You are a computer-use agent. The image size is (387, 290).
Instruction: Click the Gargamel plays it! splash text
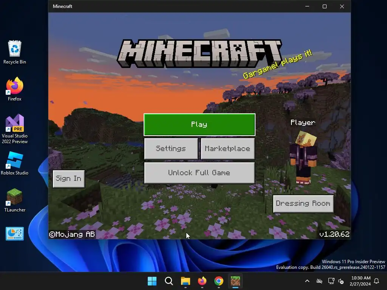277,64
